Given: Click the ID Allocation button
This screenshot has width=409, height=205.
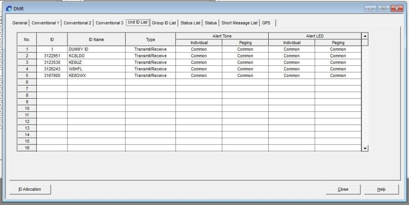Looking at the screenshot, I should pyautogui.click(x=31, y=189).
